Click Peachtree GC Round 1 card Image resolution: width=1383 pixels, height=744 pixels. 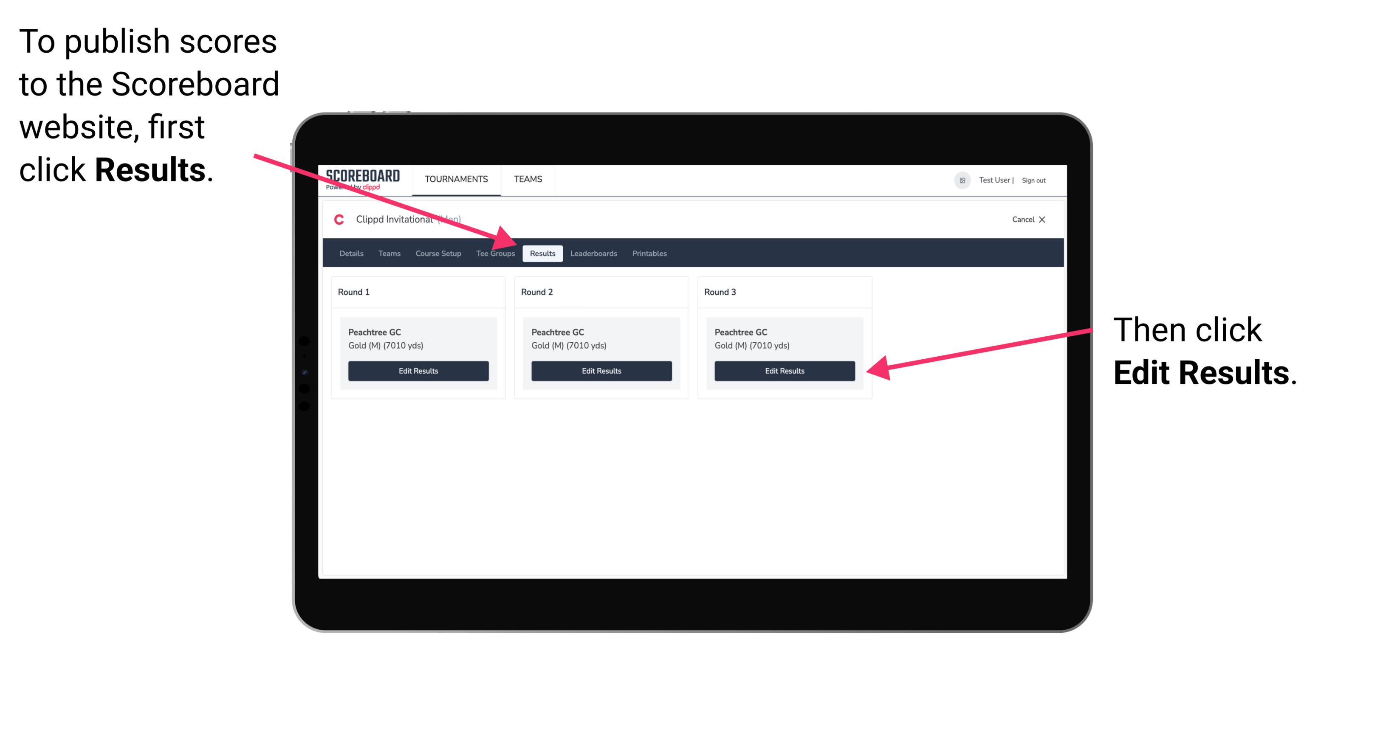click(419, 354)
